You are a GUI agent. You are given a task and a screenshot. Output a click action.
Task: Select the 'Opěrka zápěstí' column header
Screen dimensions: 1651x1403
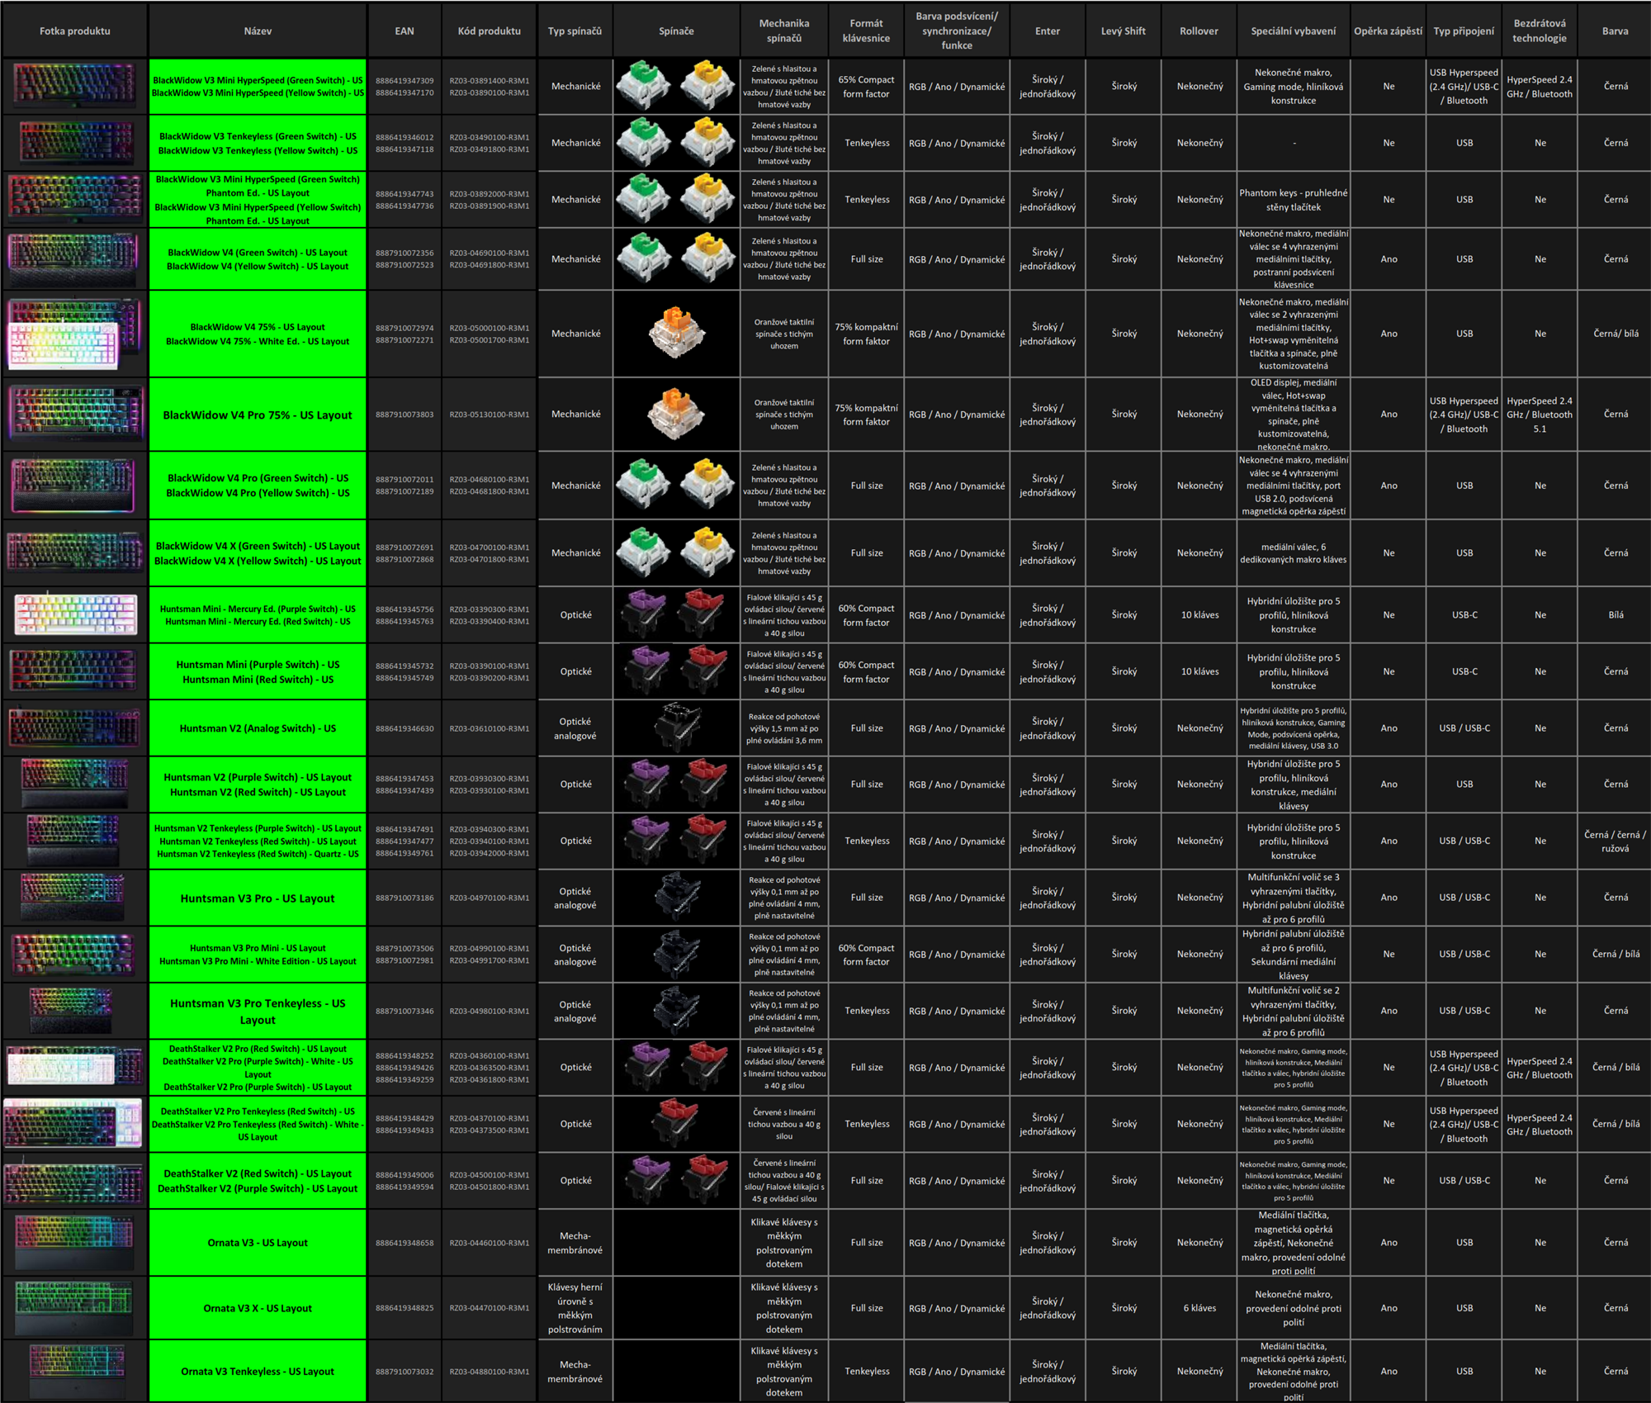click(1388, 31)
